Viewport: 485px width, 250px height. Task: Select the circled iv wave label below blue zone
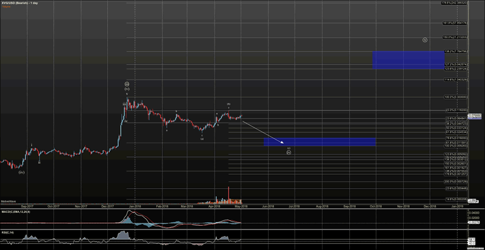[x=289, y=152]
